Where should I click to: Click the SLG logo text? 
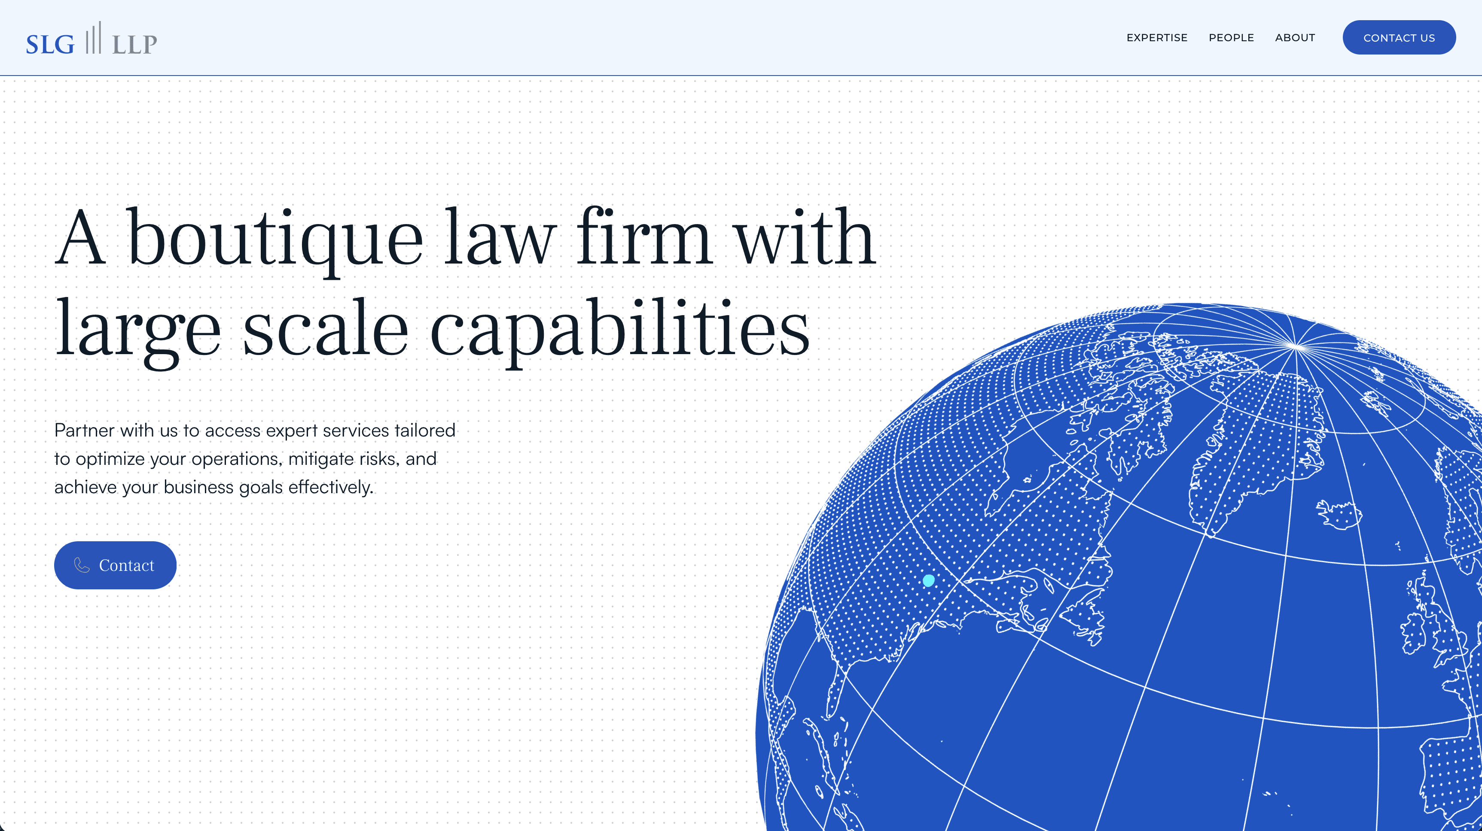(50, 45)
